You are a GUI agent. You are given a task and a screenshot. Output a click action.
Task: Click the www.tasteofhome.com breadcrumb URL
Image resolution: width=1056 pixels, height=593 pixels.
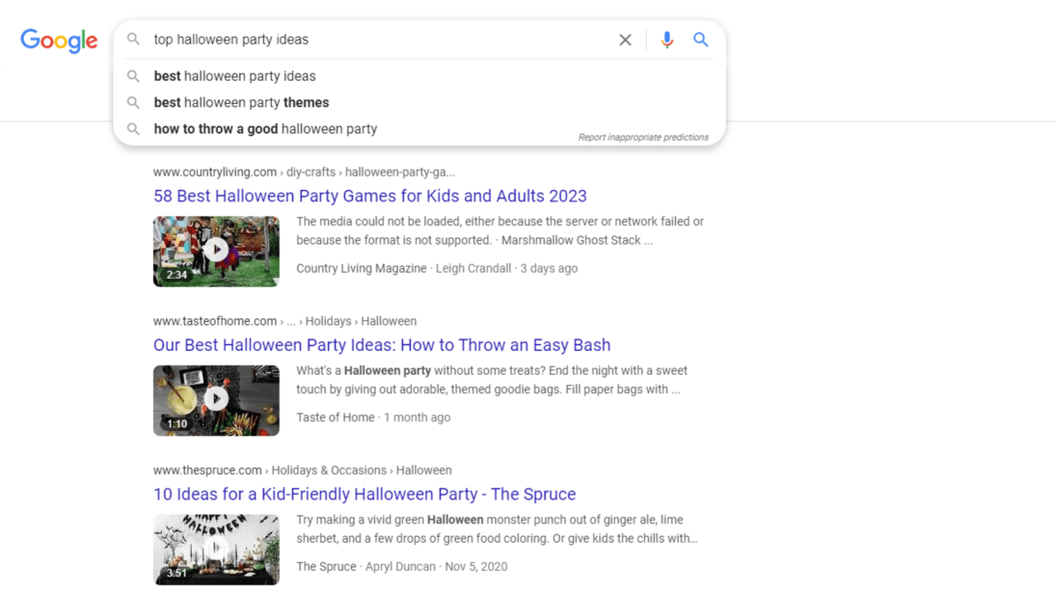pyautogui.click(x=285, y=321)
